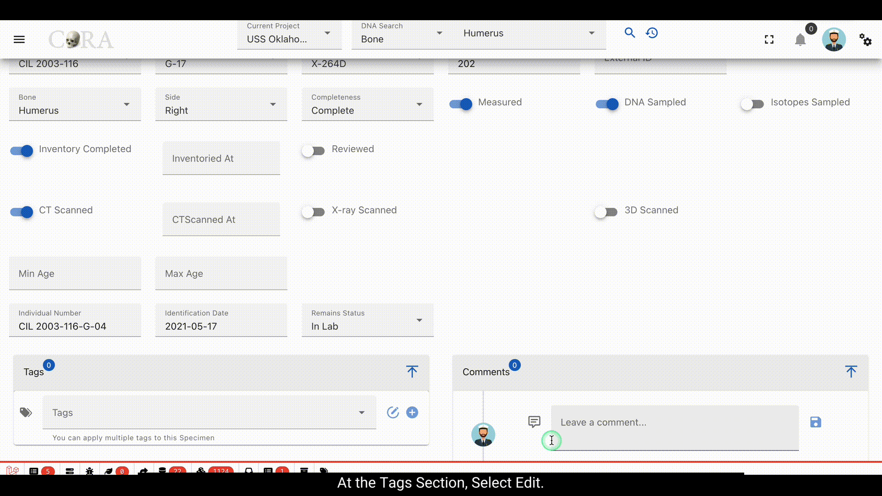Click the Leave a comment text box
This screenshot has width=882, height=496.
click(x=675, y=428)
